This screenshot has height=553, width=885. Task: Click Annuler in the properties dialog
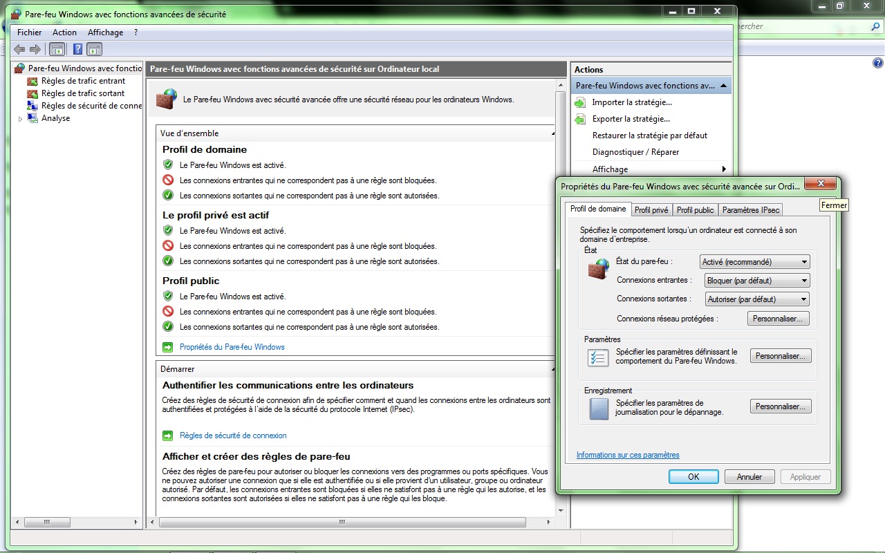749,476
